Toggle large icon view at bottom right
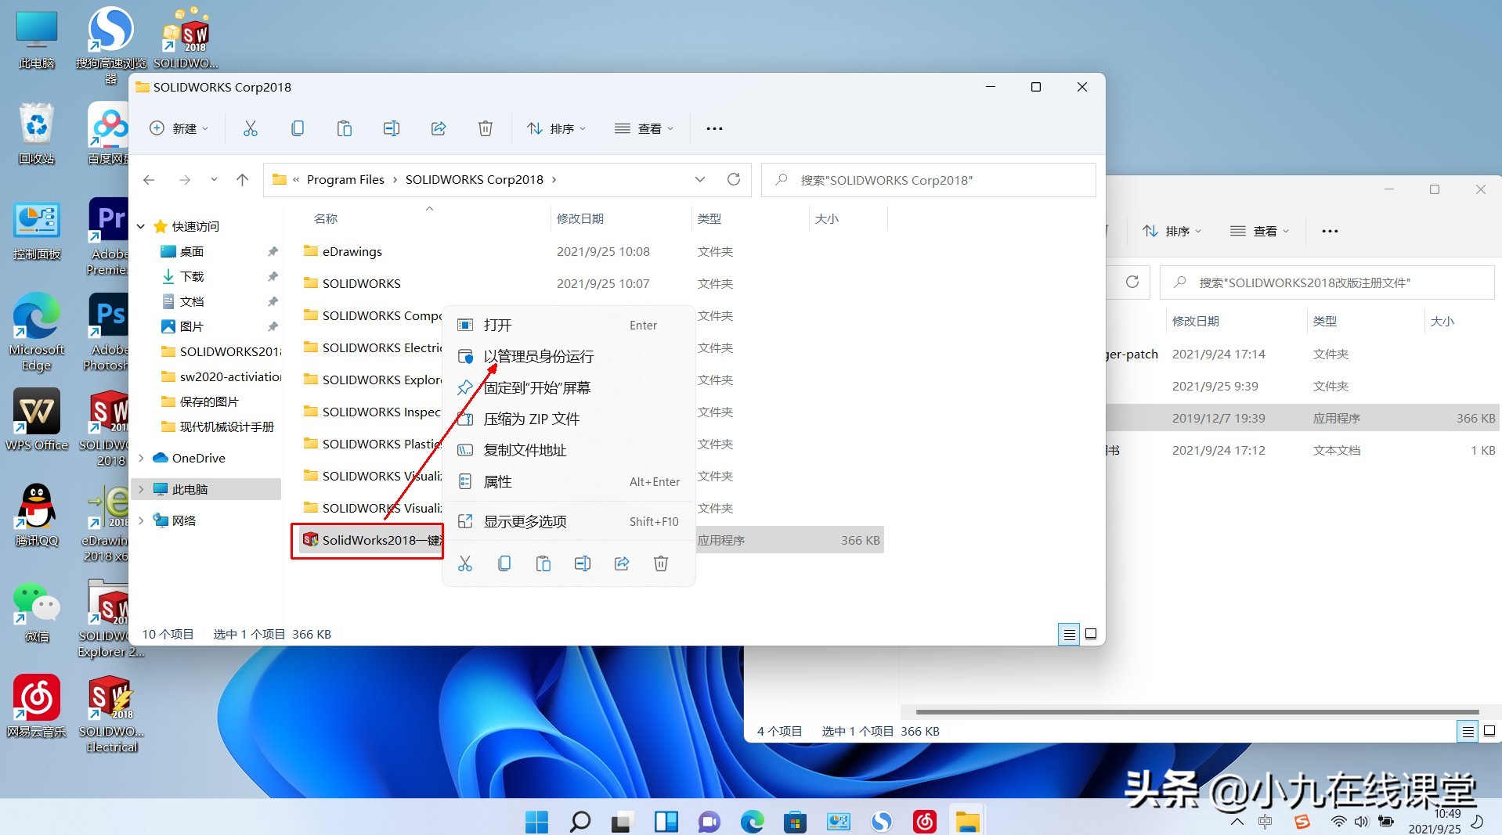This screenshot has height=835, width=1502. [x=1092, y=634]
